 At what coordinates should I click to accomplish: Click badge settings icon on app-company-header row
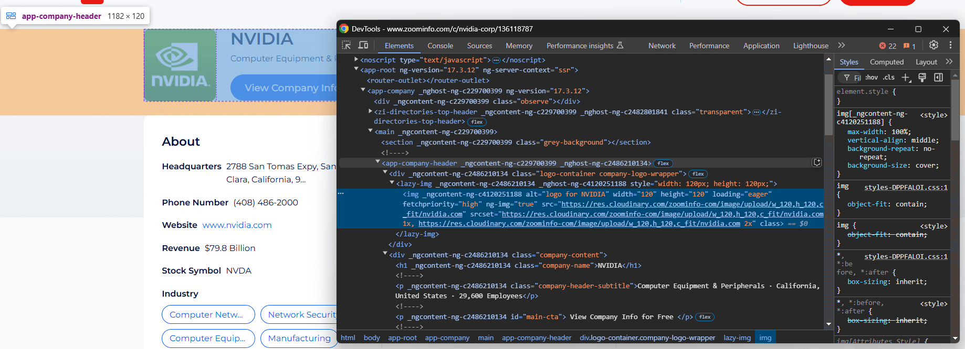point(817,162)
